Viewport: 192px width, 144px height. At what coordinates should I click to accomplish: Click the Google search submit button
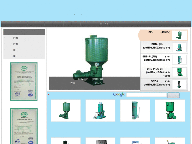pos(174,95)
